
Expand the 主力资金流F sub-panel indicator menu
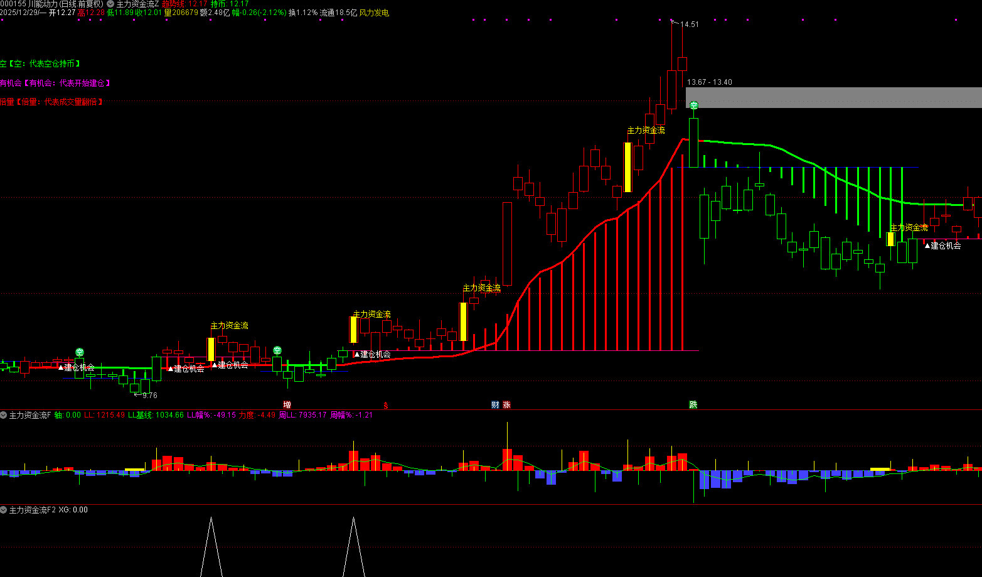pos(4,415)
